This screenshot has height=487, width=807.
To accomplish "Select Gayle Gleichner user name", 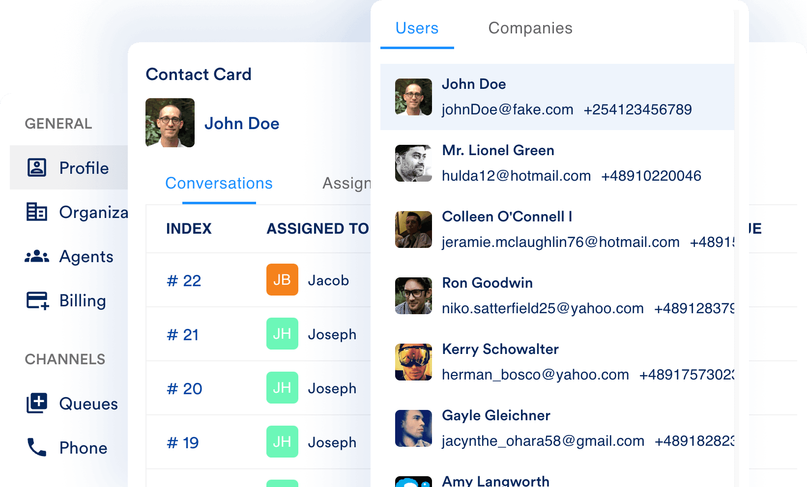I will pos(496,415).
